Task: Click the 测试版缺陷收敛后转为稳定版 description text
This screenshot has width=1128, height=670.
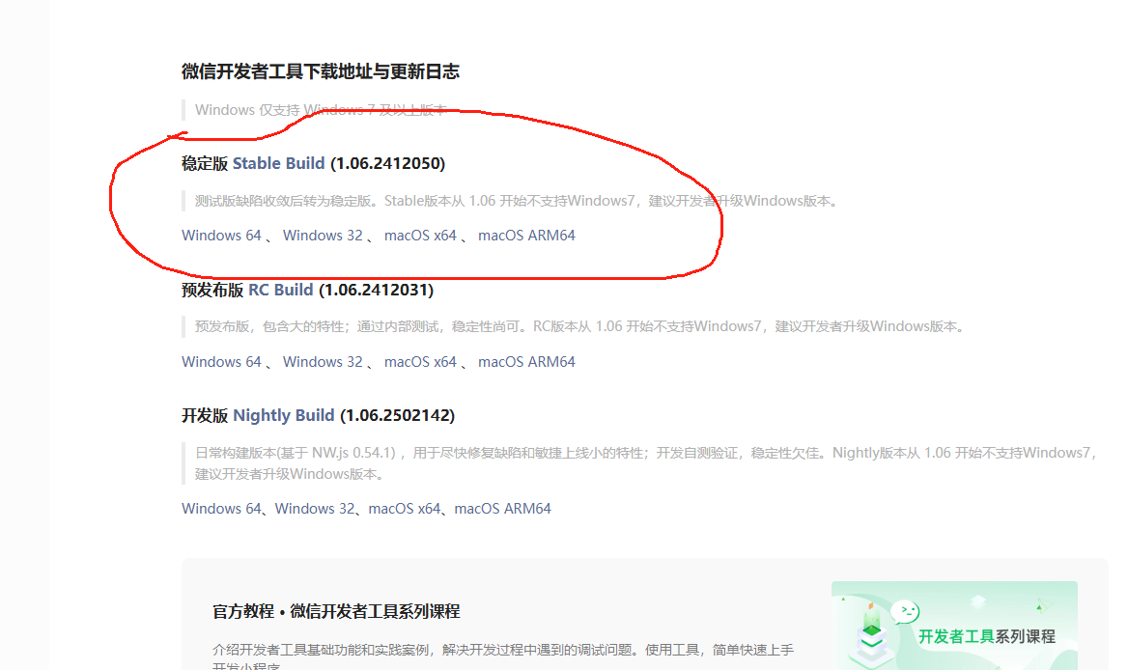Action: (518, 201)
